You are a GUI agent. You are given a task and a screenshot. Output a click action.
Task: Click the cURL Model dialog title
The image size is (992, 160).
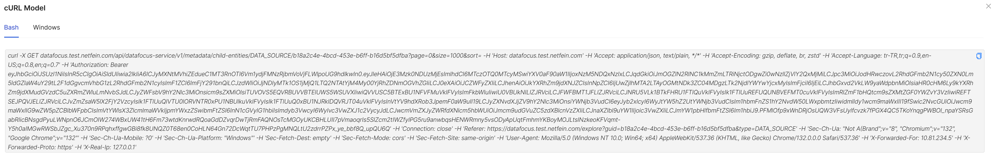pyautogui.click(x=25, y=8)
